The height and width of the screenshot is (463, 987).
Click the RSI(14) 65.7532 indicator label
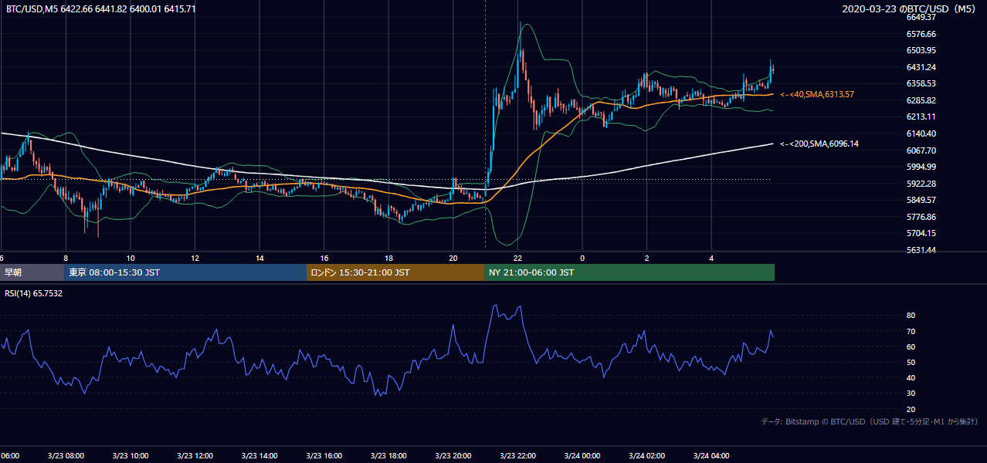tap(34, 293)
